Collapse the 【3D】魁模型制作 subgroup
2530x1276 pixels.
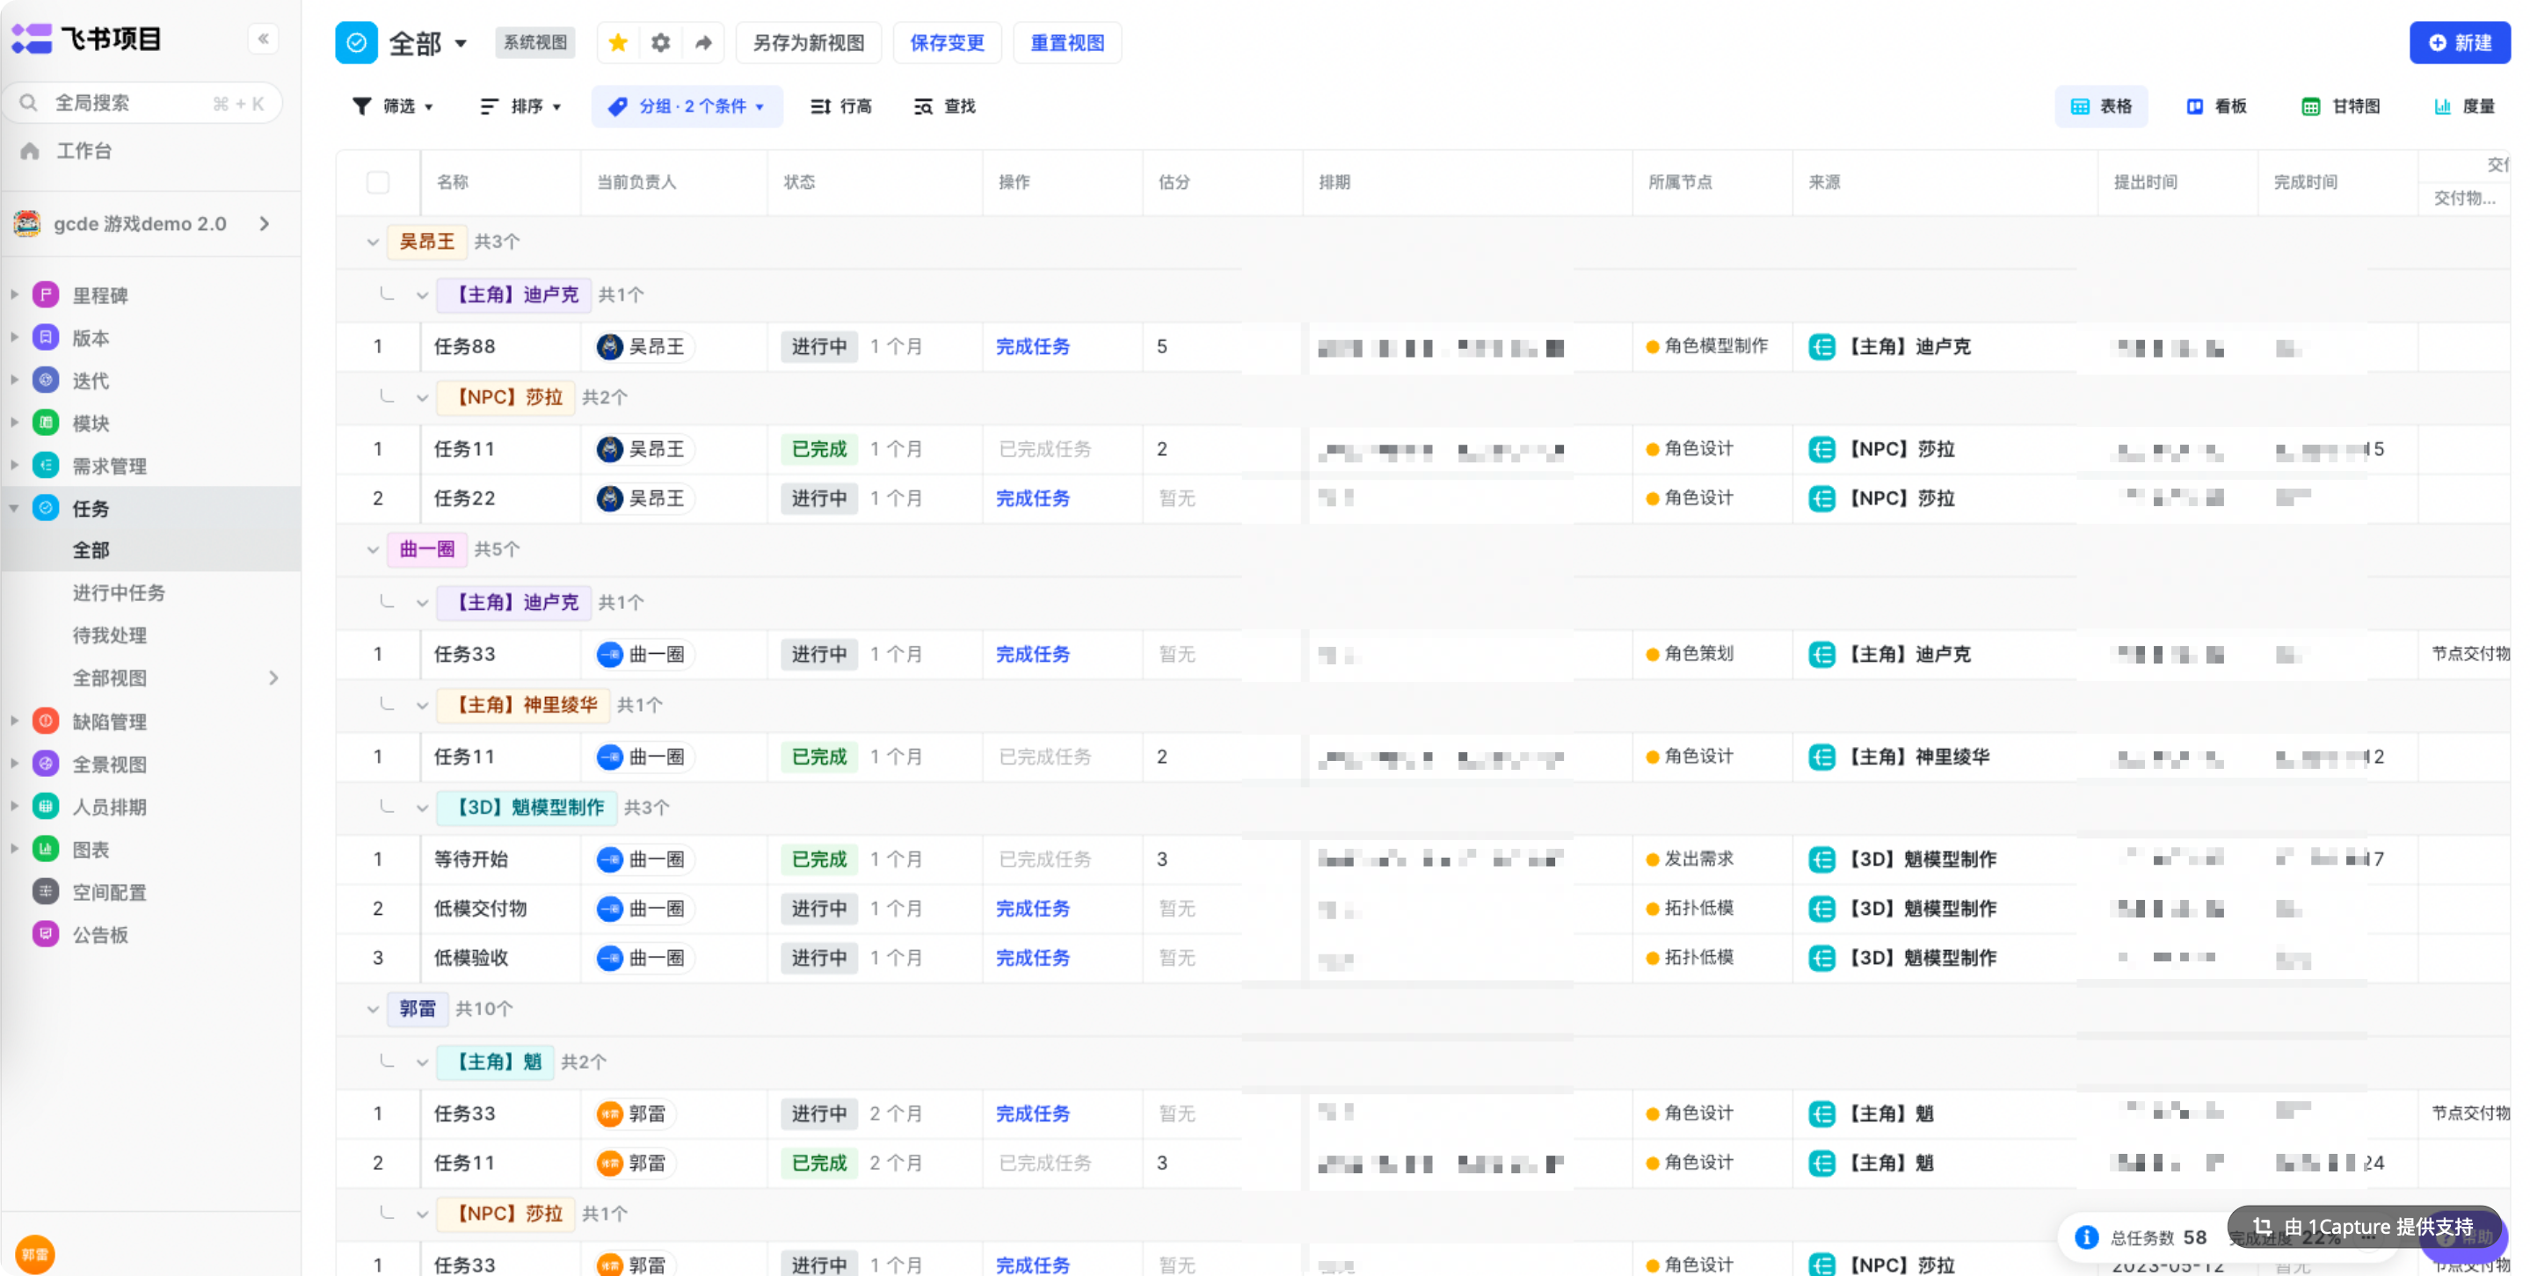click(422, 808)
